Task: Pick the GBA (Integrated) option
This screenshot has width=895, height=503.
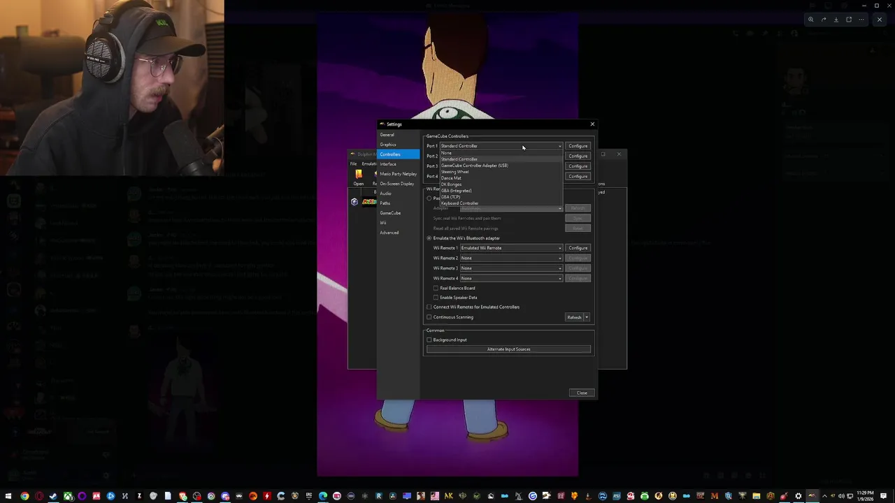Action: [501, 191]
